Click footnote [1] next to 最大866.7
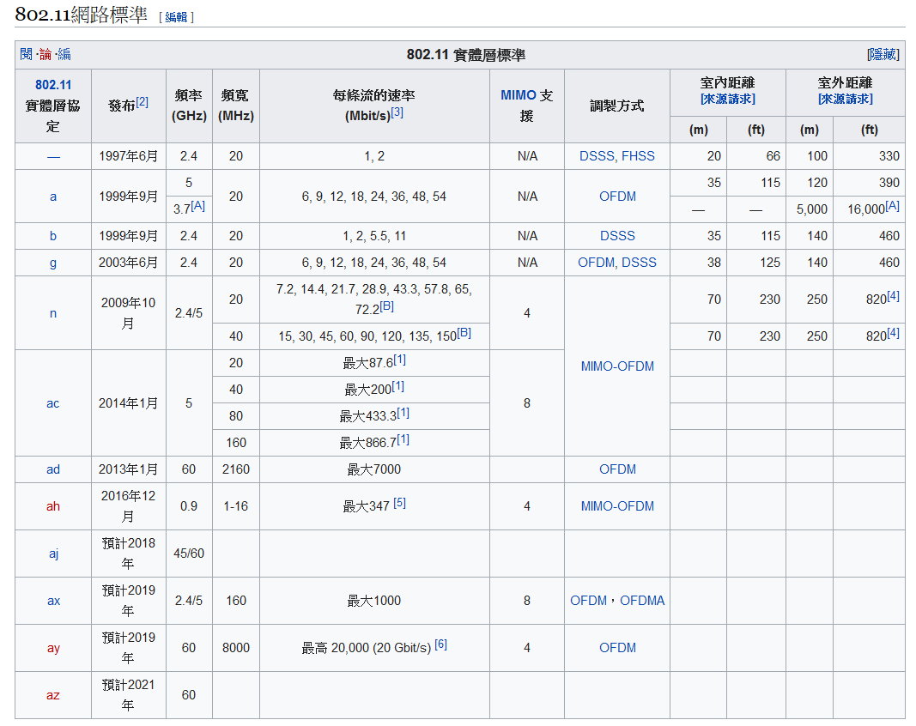 coord(403,439)
